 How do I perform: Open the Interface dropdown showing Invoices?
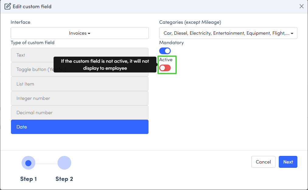tap(79, 33)
